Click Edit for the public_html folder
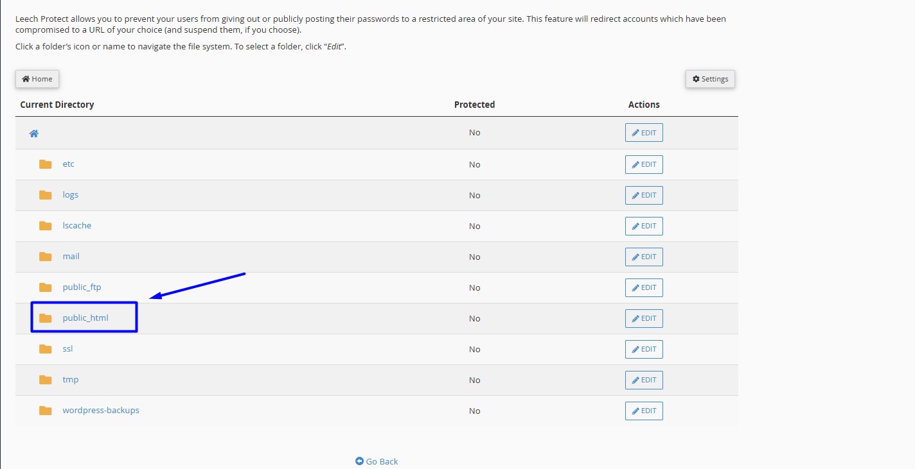Viewport: 915px width, 469px height. click(644, 318)
